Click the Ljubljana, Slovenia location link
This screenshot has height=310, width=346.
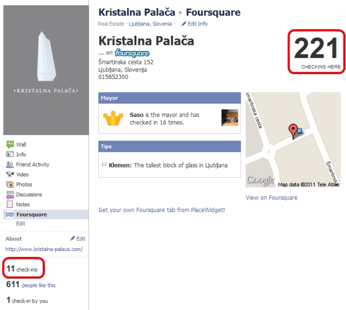[x=150, y=24]
